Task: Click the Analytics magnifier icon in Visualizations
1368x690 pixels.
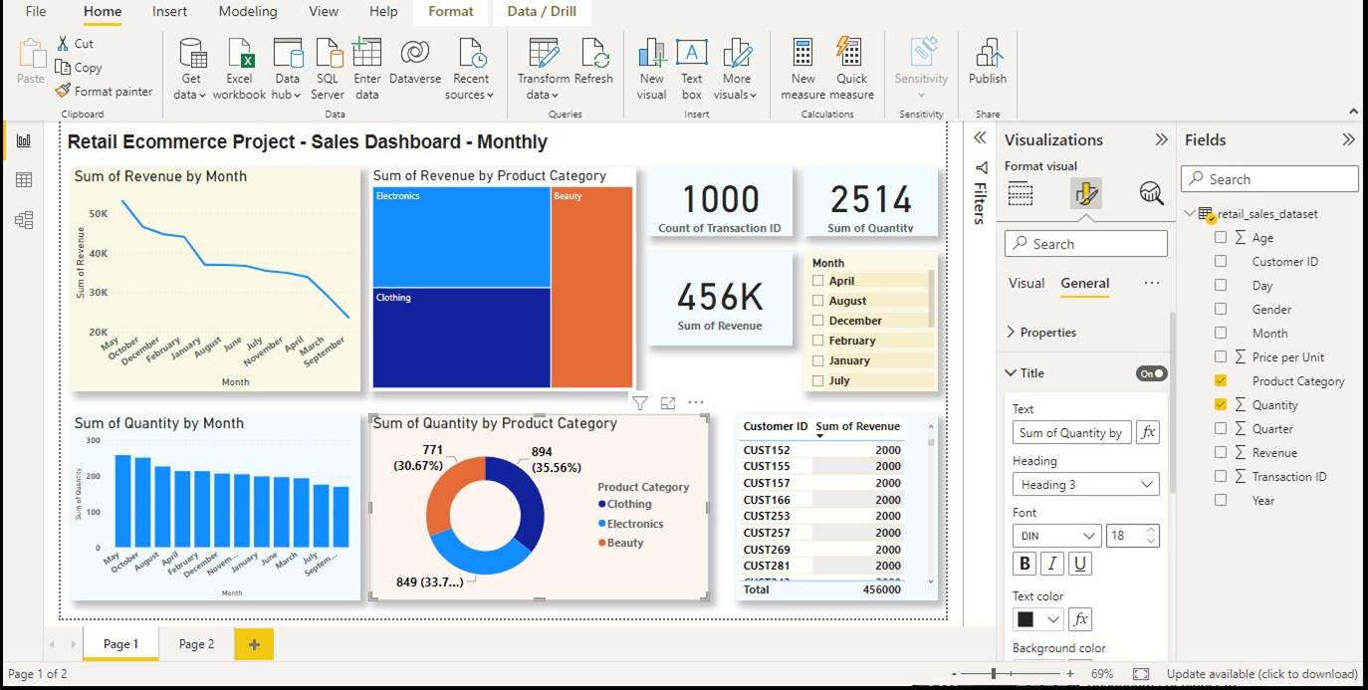Action: tap(1151, 193)
